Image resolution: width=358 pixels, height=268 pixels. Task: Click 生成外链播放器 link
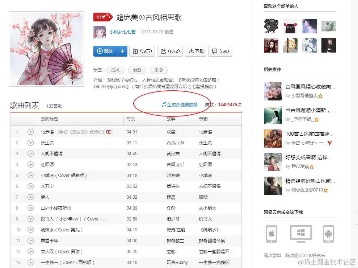coord(182,105)
